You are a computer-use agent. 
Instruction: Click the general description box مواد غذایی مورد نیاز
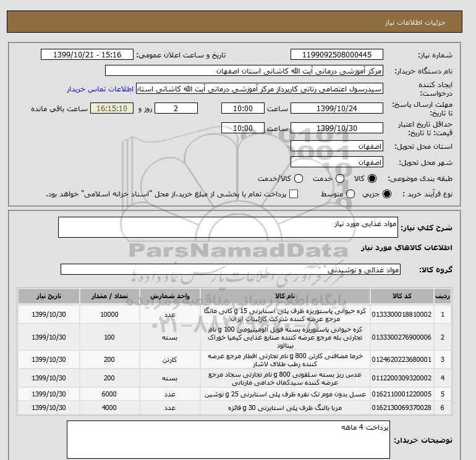click(228, 227)
